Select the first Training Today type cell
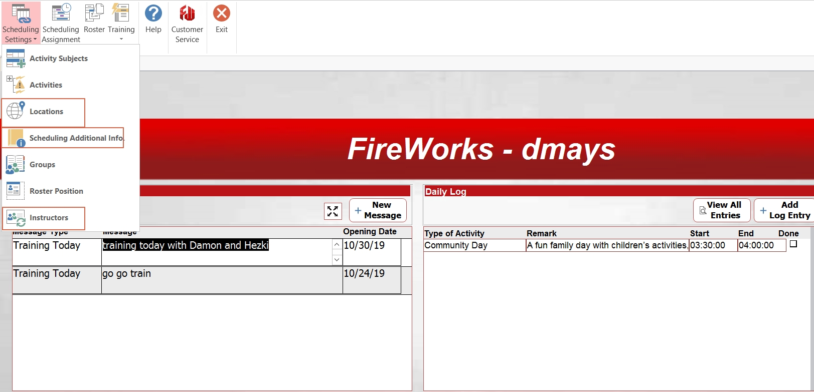814x392 pixels. coord(57,252)
